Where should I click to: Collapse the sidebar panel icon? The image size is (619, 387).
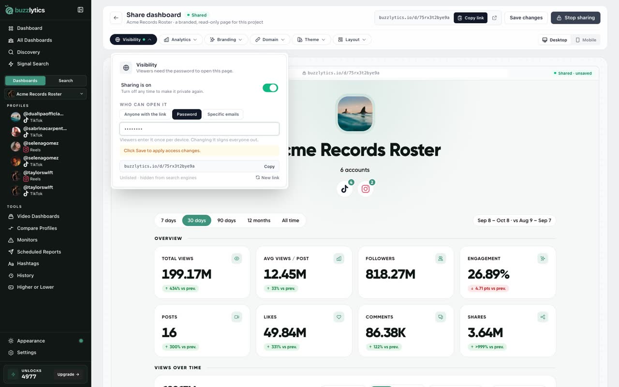80,10
